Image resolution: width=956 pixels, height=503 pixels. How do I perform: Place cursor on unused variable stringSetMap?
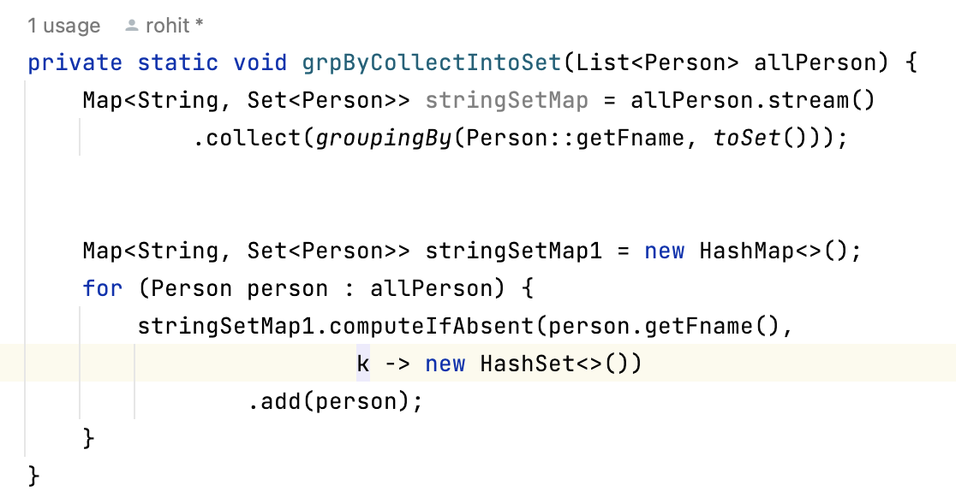click(x=507, y=101)
